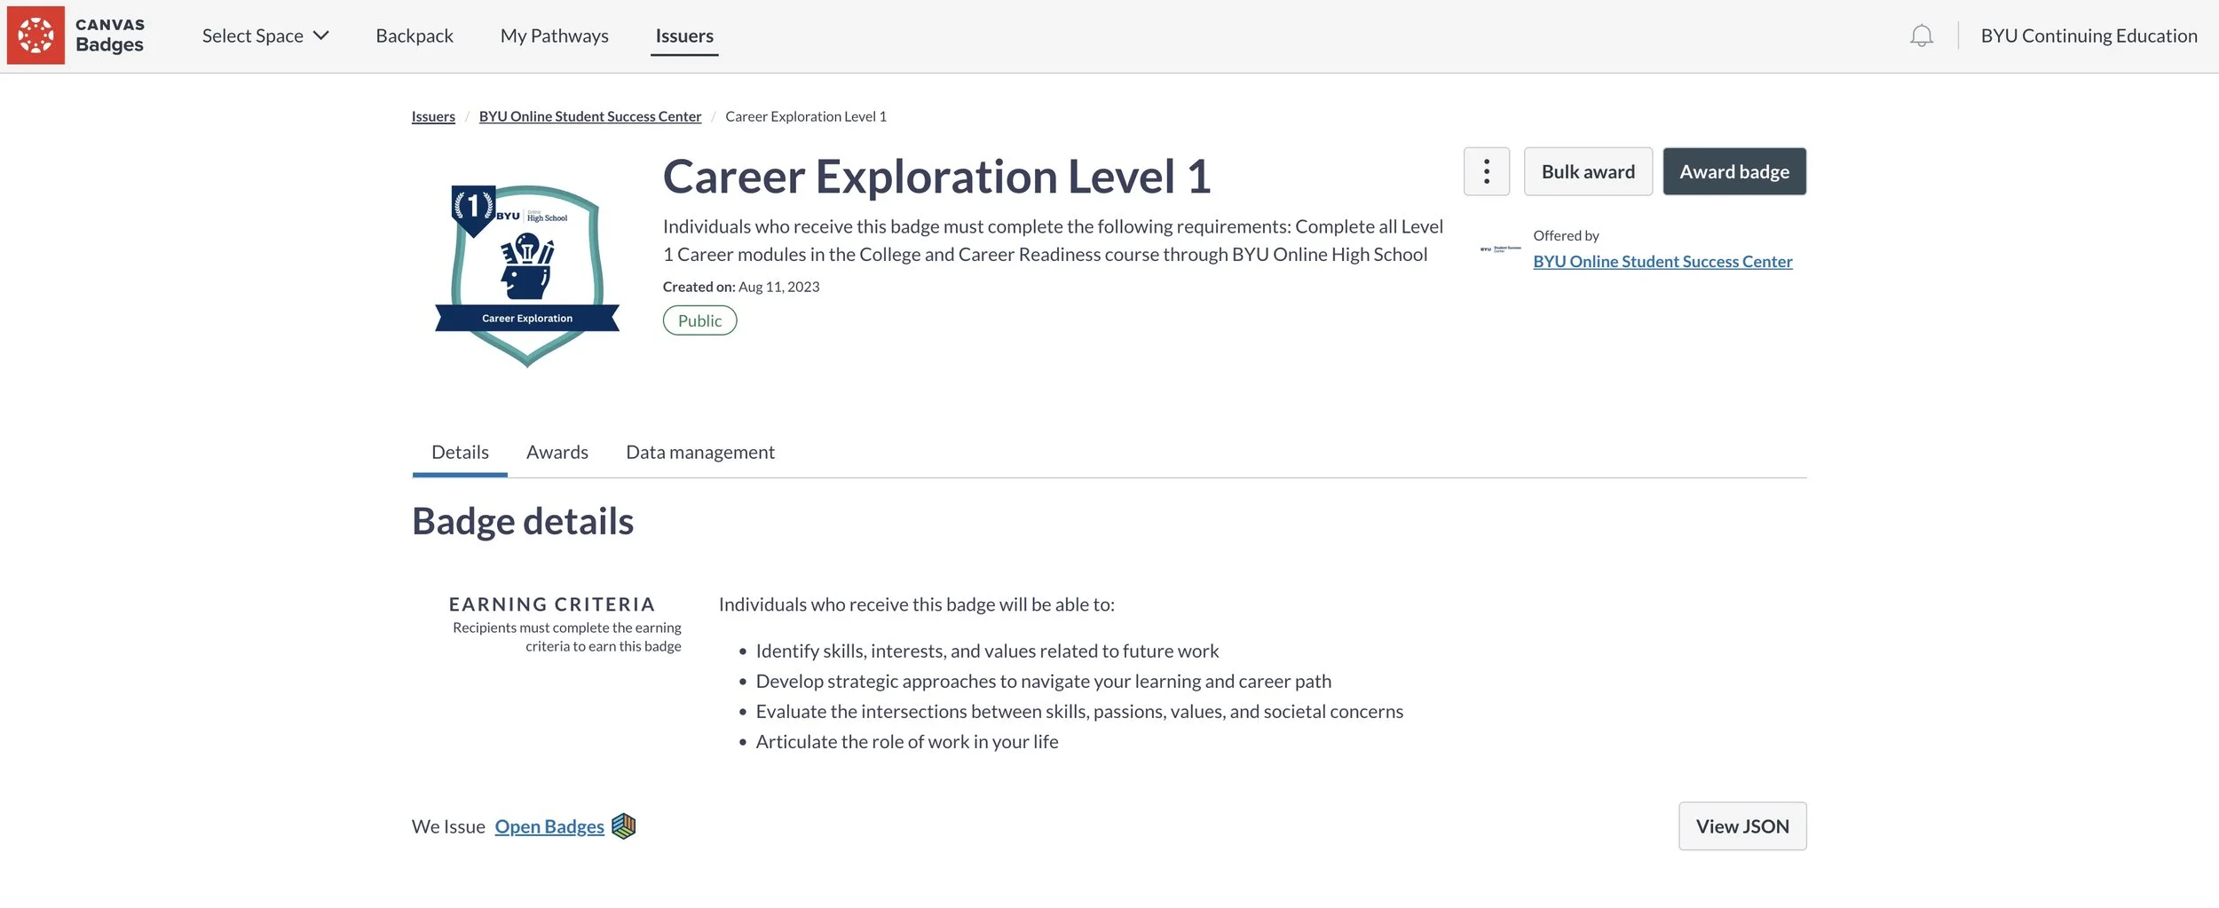This screenshot has height=908, width=2219.
Task: Click the Canvas Badges logo
Action: (x=75, y=36)
